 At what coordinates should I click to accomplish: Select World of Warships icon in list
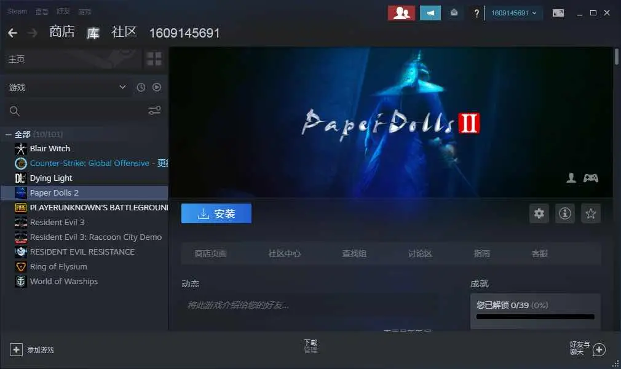point(20,282)
